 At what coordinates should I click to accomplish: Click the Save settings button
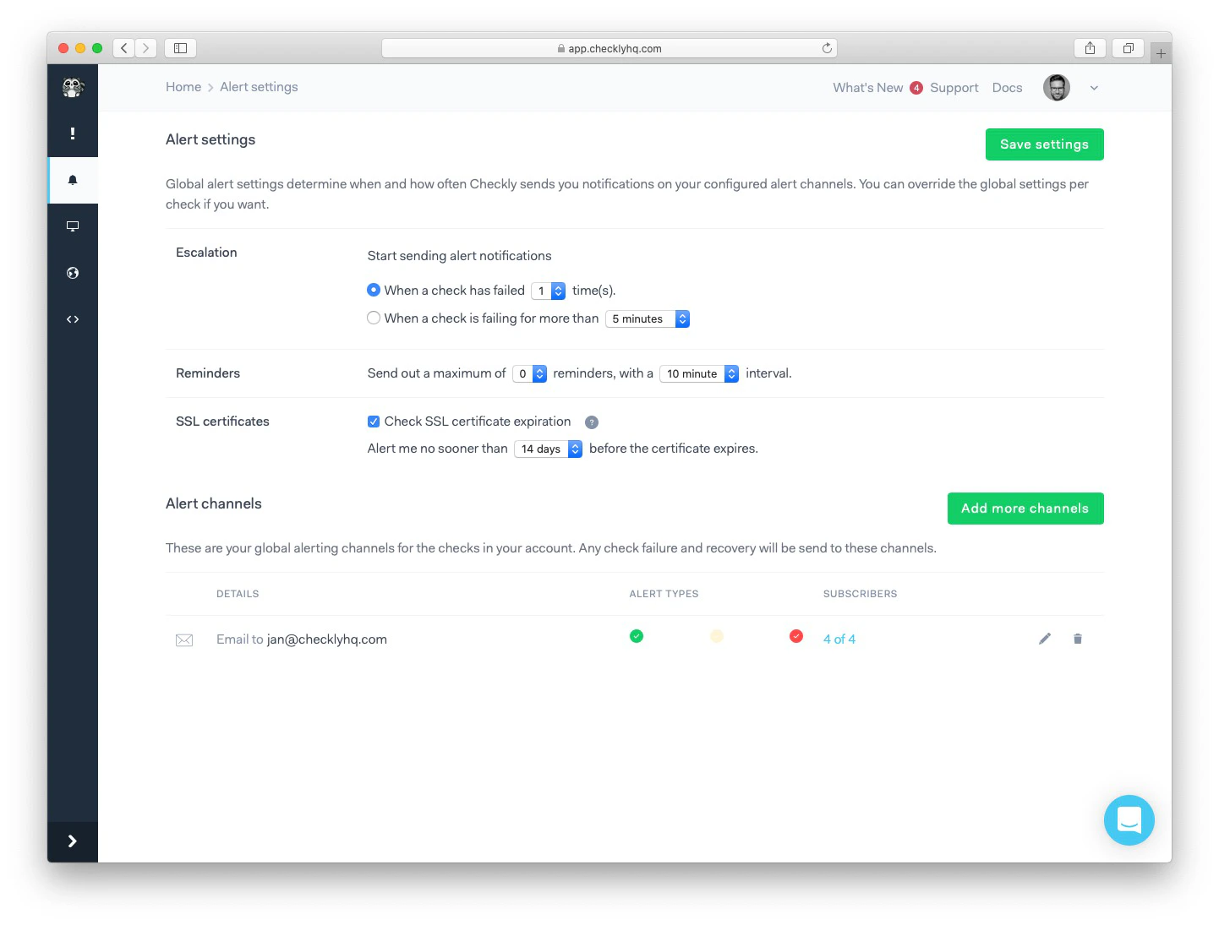click(x=1044, y=144)
